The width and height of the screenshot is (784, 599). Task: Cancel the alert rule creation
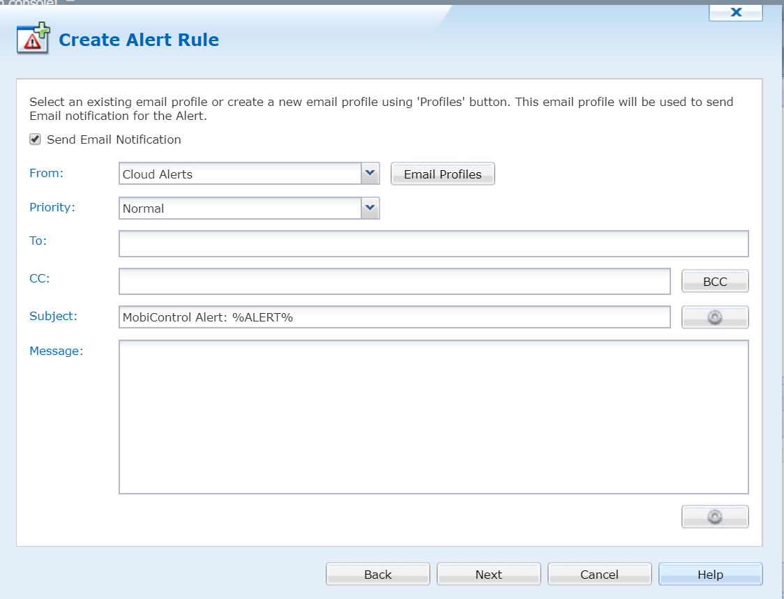click(x=599, y=574)
